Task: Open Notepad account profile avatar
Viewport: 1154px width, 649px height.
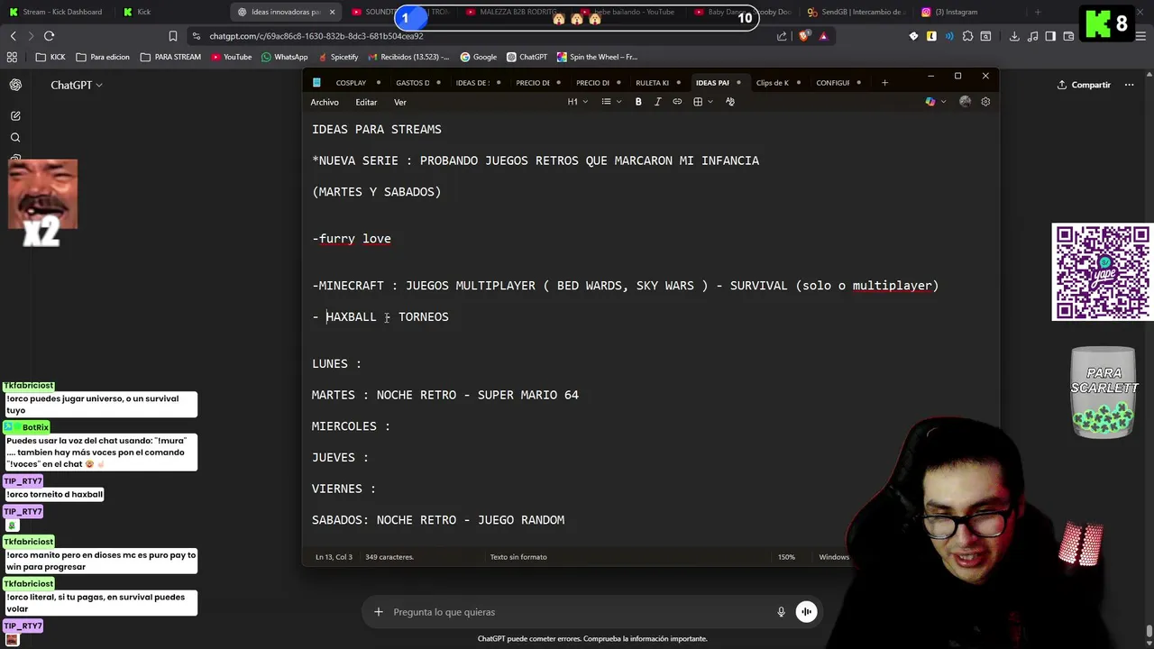Action: click(x=966, y=102)
